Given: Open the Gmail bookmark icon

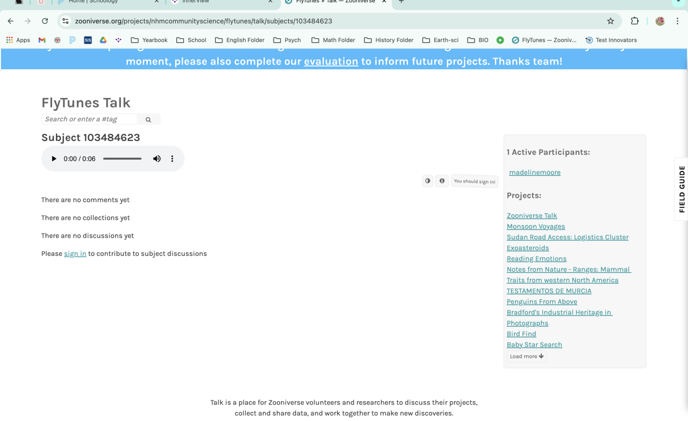Looking at the screenshot, I should click(x=42, y=40).
